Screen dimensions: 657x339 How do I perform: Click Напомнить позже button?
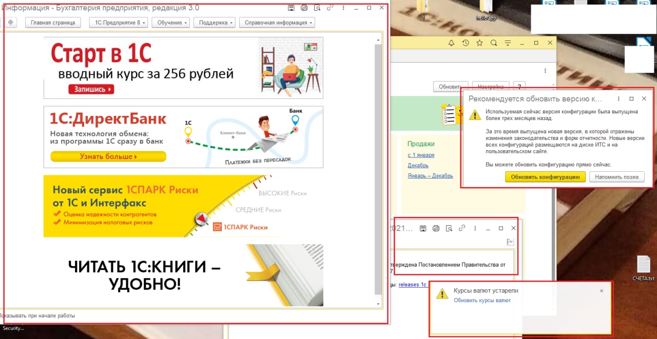[x=616, y=177]
